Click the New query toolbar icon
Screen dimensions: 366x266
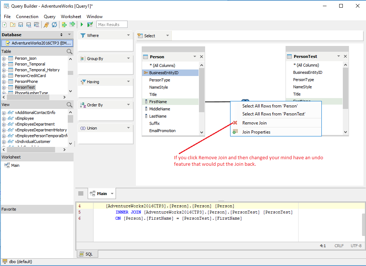click(5, 25)
